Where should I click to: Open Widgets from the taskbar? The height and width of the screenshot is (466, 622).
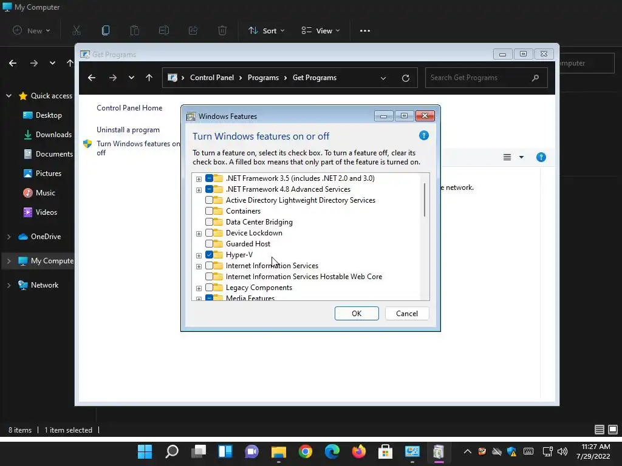(225, 451)
